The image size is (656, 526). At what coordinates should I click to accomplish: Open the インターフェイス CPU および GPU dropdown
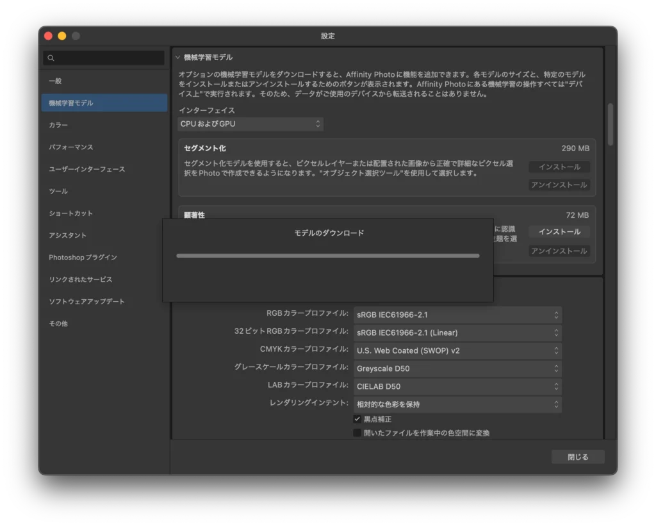pyautogui.click(x=250, y=124)
